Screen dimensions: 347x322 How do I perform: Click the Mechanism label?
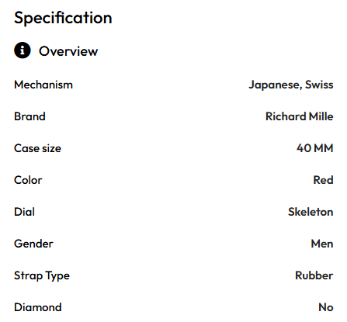coord(43,85)
